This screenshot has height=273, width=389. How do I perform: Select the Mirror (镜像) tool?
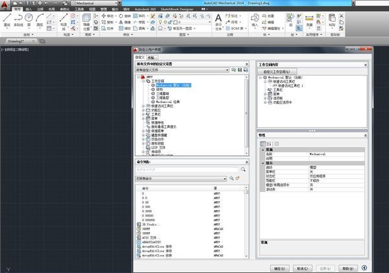124,22
